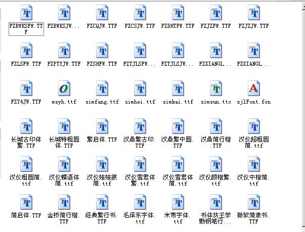This screenshot has width=305, height=232.
Task: Select the FZLSFW.TTF font file icon
Action: [26, 51]
